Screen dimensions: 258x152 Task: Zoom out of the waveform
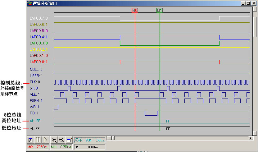click(61, 140)
